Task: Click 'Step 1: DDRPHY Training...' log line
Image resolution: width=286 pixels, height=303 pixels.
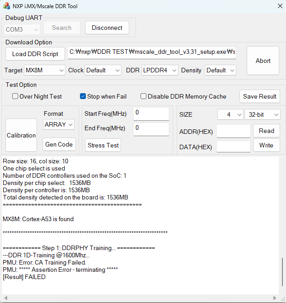Action: point(79,248)
